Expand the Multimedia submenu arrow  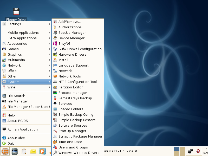[49, 60]
